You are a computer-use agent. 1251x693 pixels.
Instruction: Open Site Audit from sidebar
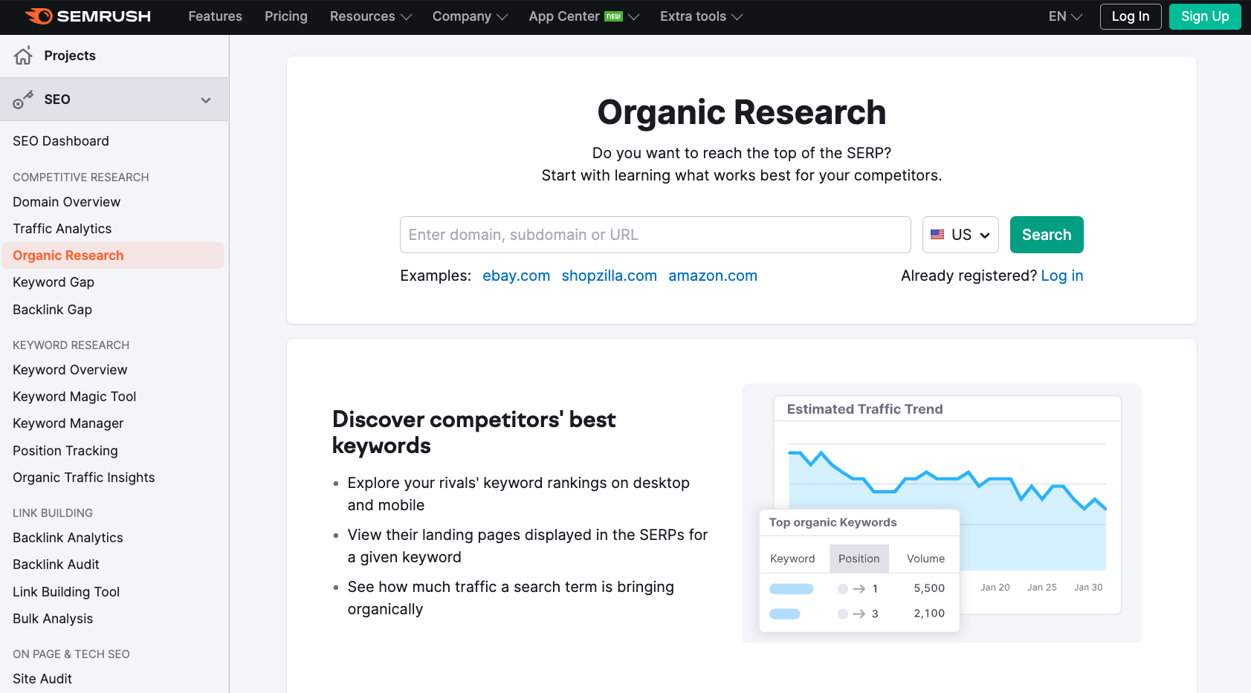(42, 678)
